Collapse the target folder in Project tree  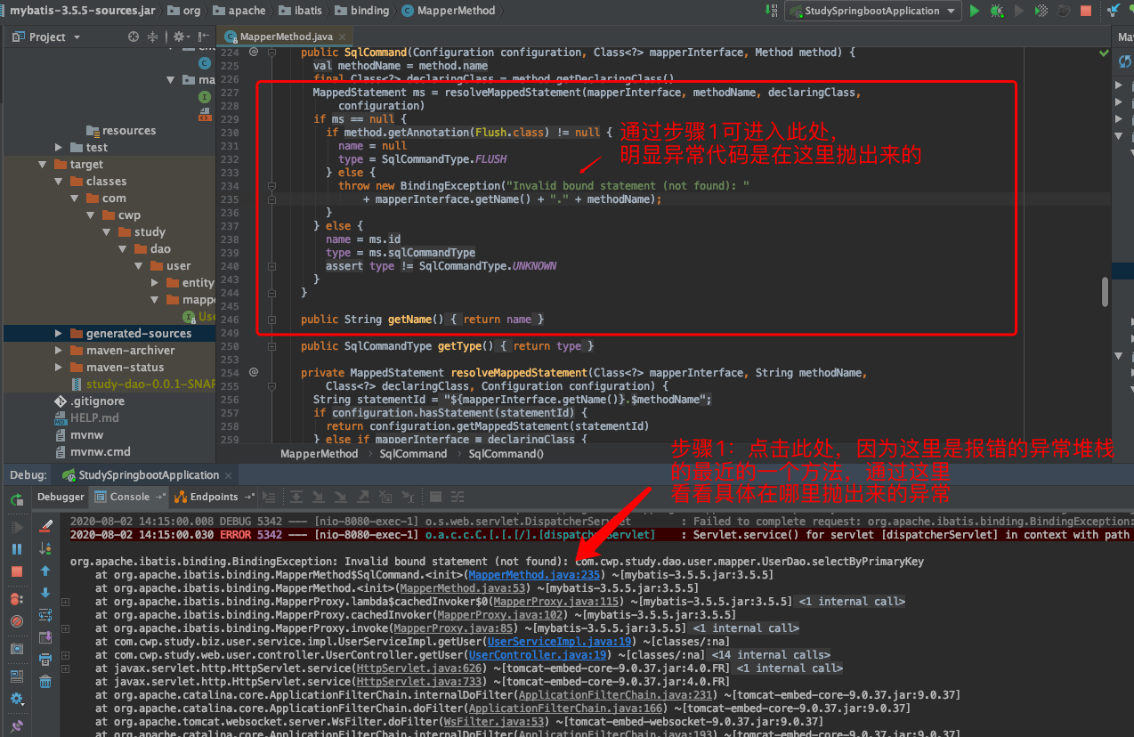coord(42,164)
